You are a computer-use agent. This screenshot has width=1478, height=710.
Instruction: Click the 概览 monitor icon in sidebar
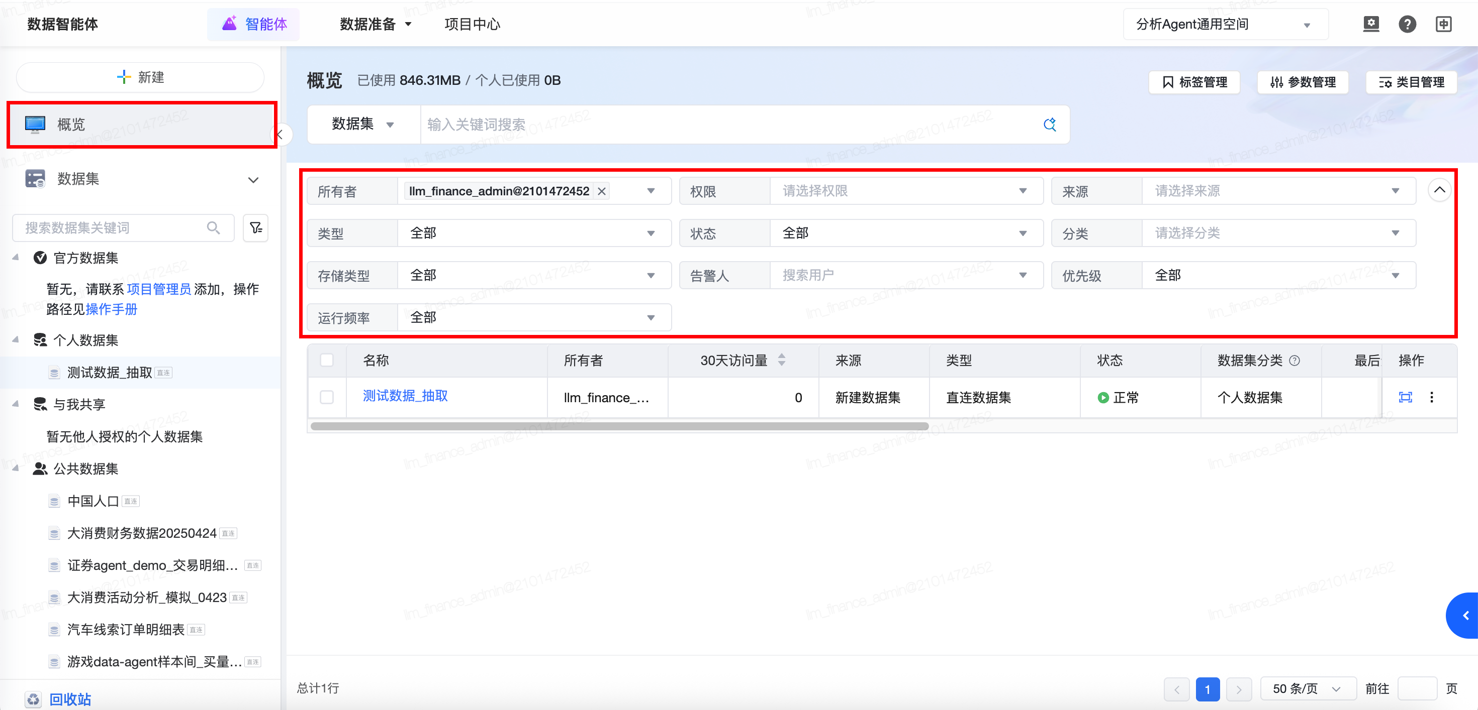[35, 124]
